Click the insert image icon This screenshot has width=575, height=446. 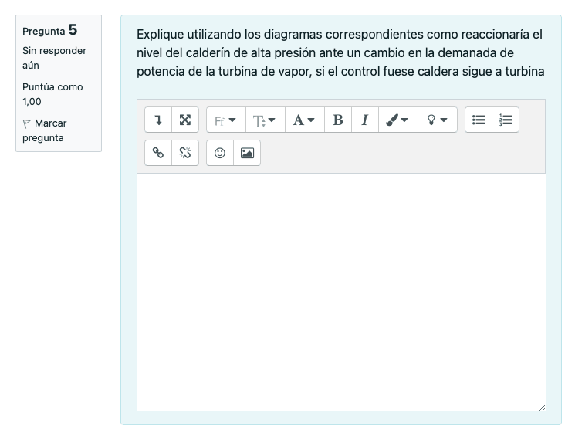coord(247,153)
